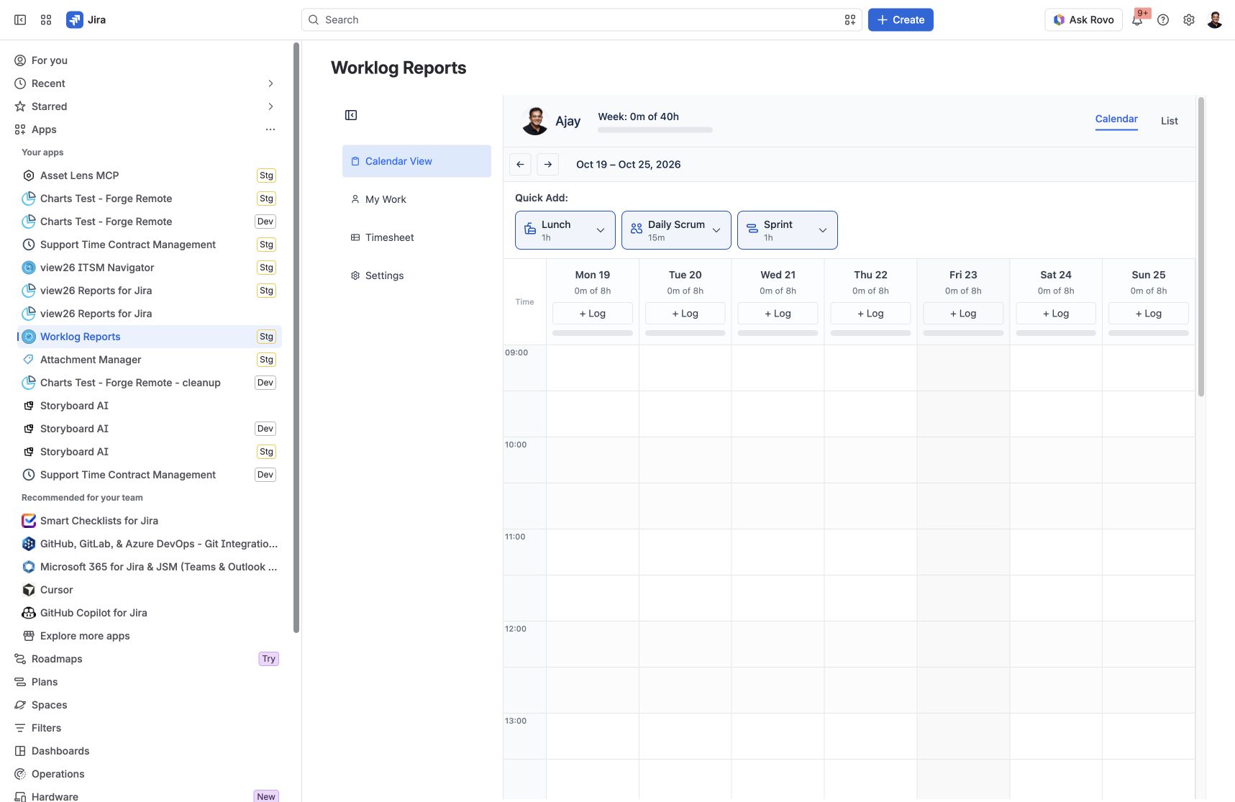Open My Work in side menu
Screen dimensions: 1235x802
[416, 199]
